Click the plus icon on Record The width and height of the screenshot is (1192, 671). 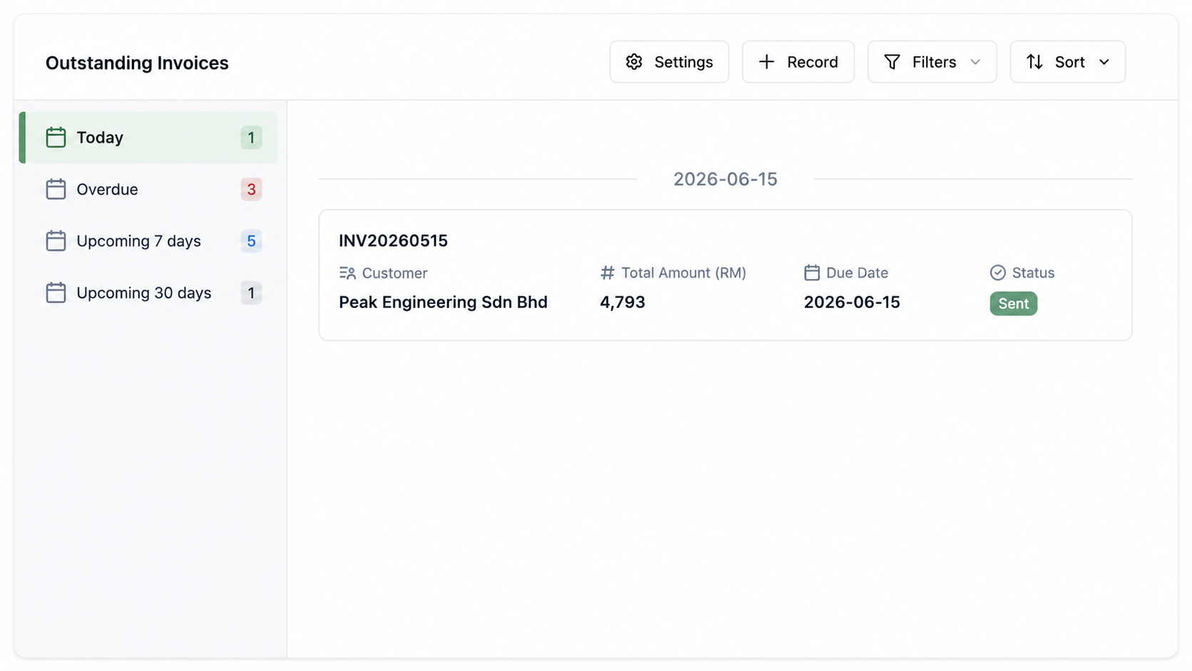pyautogui.click(x=766, y=62)
